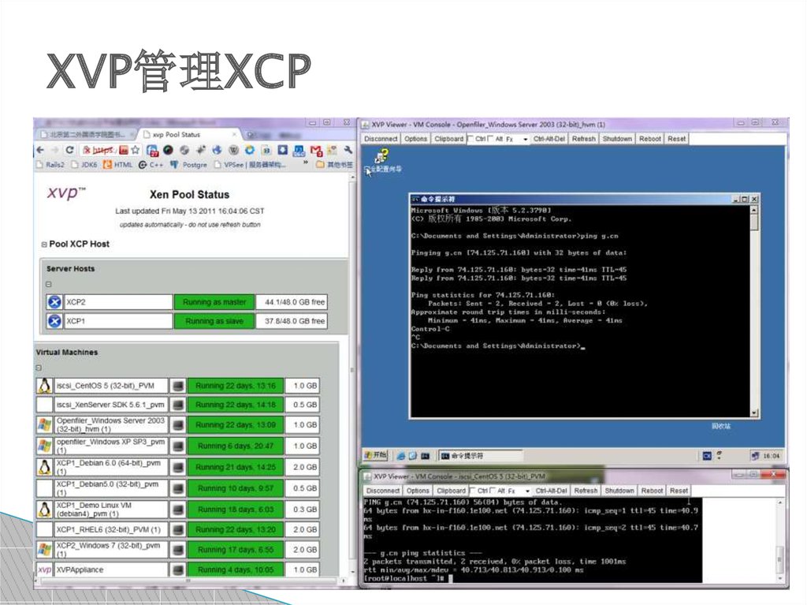Click the iscsi_CentOS console vertical scrollbar
Screen dimensions: 807x605
[x=779, y=539]
